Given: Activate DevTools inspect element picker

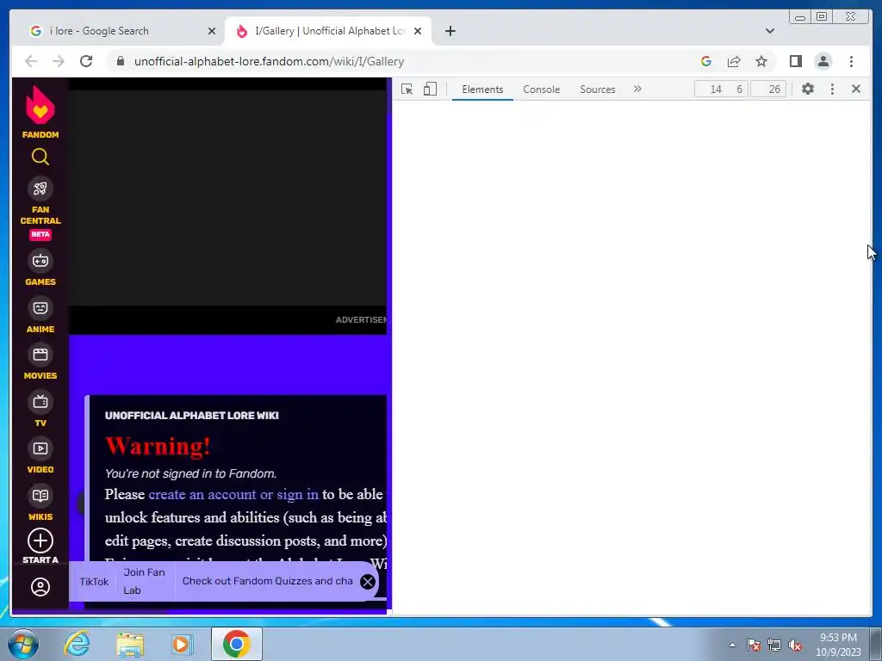Looking at the screenshot, I should pyautogui.click(x=407, y=89).
